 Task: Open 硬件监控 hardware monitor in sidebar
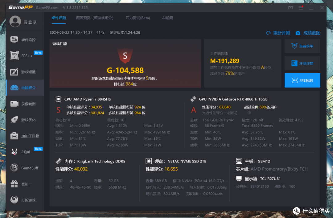[25, 40]
